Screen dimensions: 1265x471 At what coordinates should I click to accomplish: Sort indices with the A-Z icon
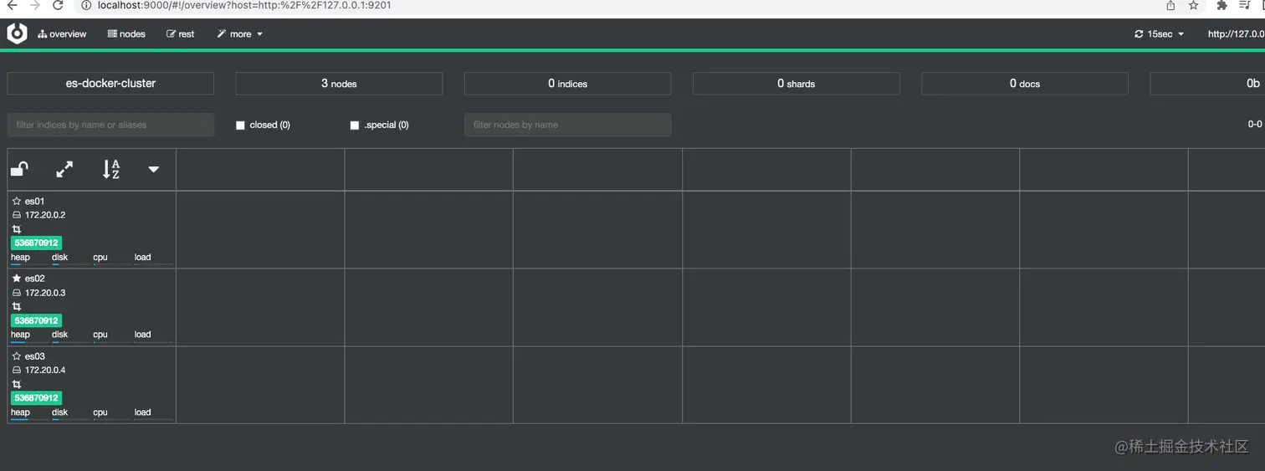111,170
